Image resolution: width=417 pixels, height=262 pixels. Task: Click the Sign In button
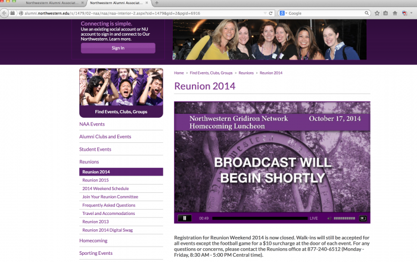click(118, 48)
